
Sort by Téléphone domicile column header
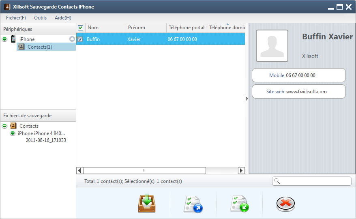226,28
